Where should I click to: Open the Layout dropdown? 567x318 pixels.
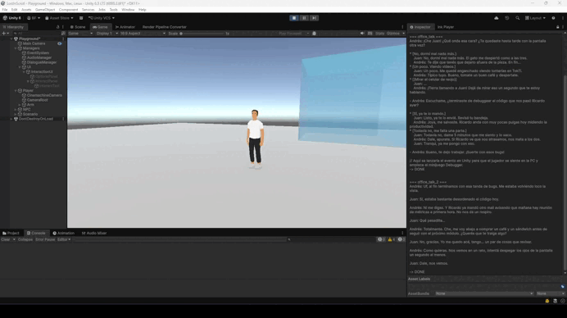tap(535, 18)
